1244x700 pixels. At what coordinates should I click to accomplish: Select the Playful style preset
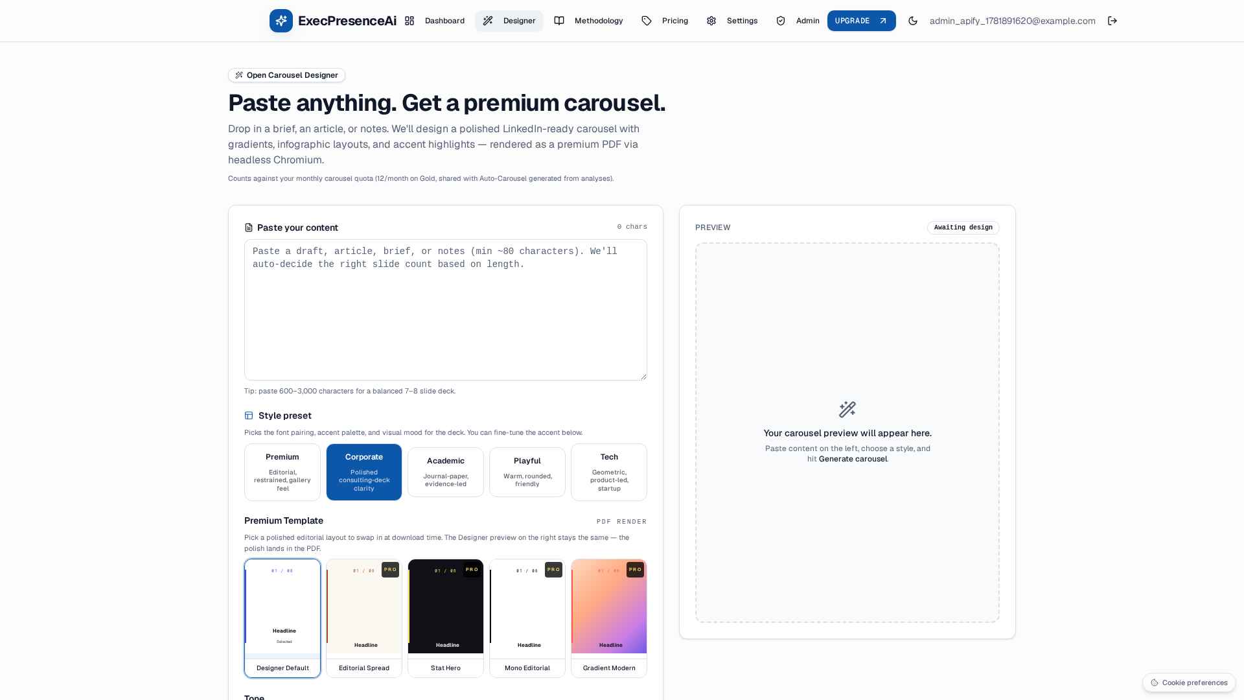point(527,472)
